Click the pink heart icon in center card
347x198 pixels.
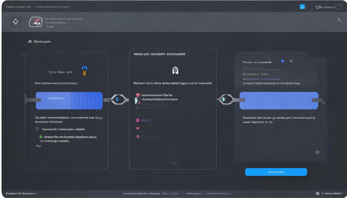point(138,128)
